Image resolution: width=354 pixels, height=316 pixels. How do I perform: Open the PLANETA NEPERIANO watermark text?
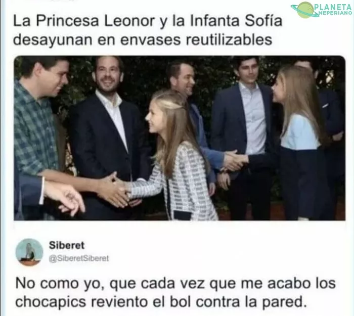pos(333,10)
